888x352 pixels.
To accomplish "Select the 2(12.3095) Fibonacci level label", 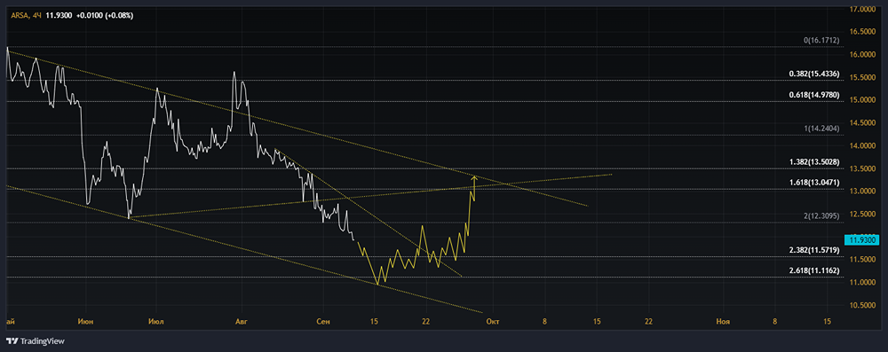I will click(821, 215).
